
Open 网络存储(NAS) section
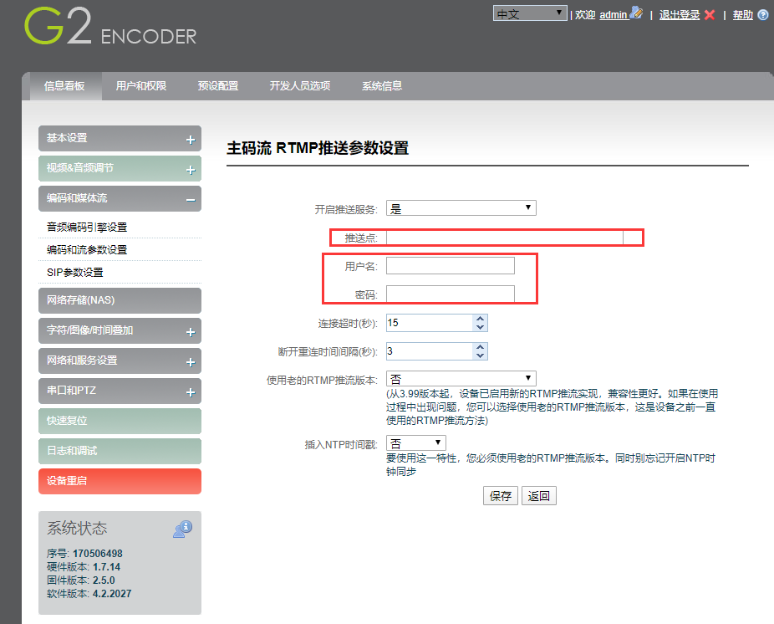click(x=120, y=300)
